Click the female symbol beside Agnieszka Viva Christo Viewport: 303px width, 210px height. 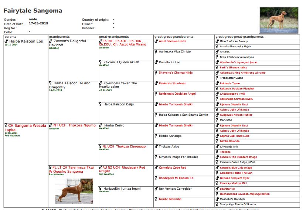(156, 51)
